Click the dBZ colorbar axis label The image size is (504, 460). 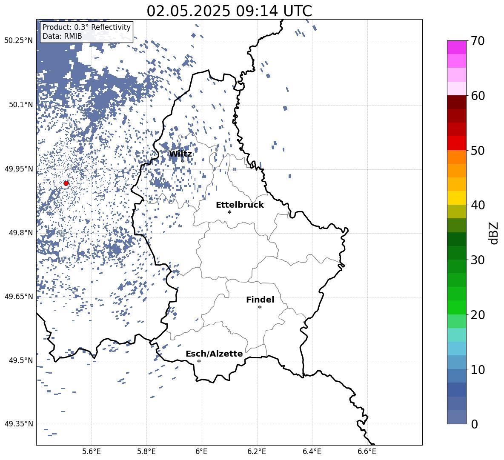coord(494,233)
